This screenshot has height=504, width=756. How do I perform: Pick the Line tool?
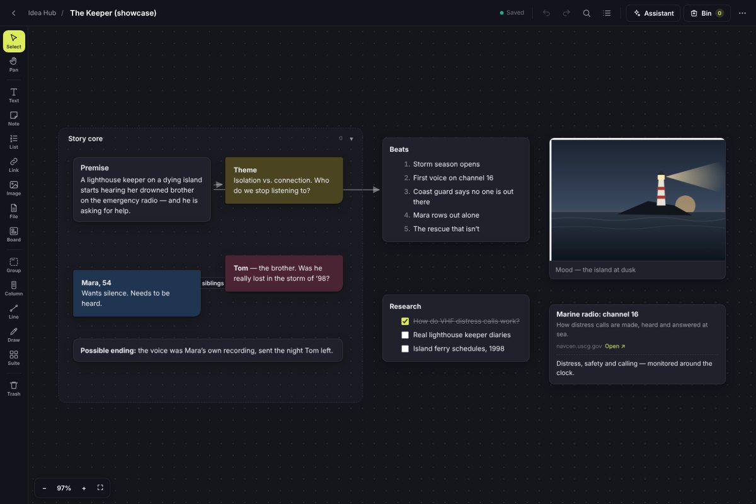click(14, 311)
